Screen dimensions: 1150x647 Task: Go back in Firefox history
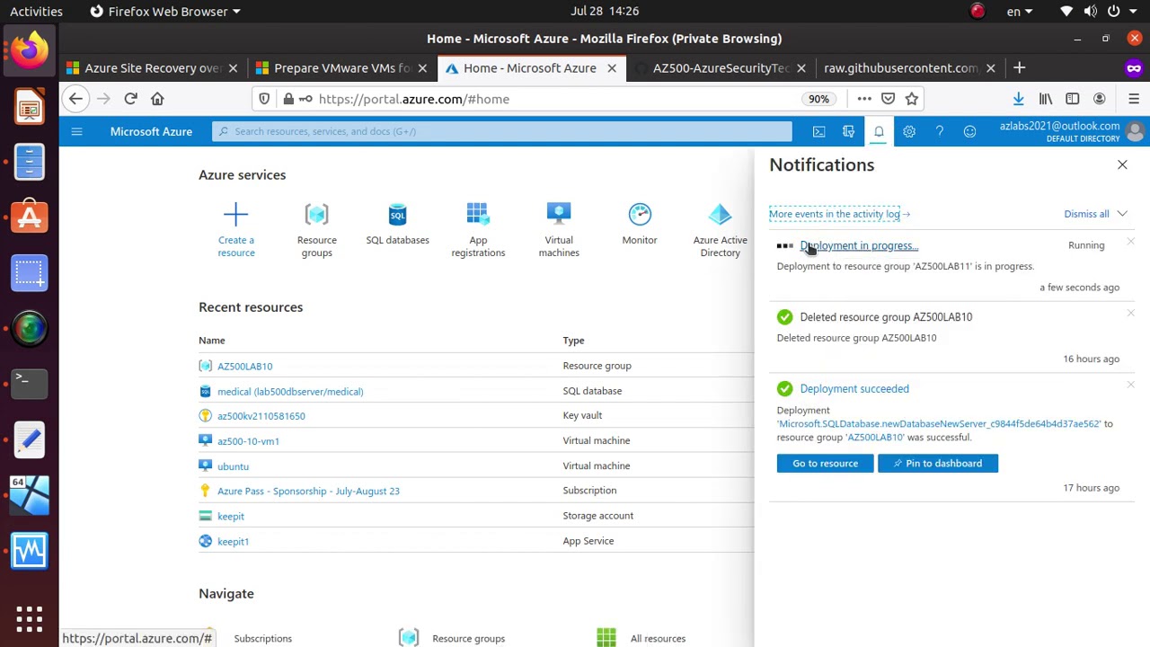coord(75,99)
